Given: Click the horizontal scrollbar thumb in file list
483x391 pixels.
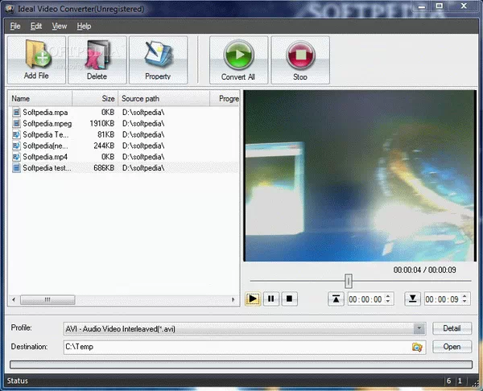Looking at the screenshot, I should tap(47, 299).
